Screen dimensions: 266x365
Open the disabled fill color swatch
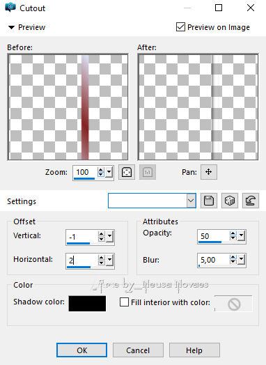[x=233, y=304]
